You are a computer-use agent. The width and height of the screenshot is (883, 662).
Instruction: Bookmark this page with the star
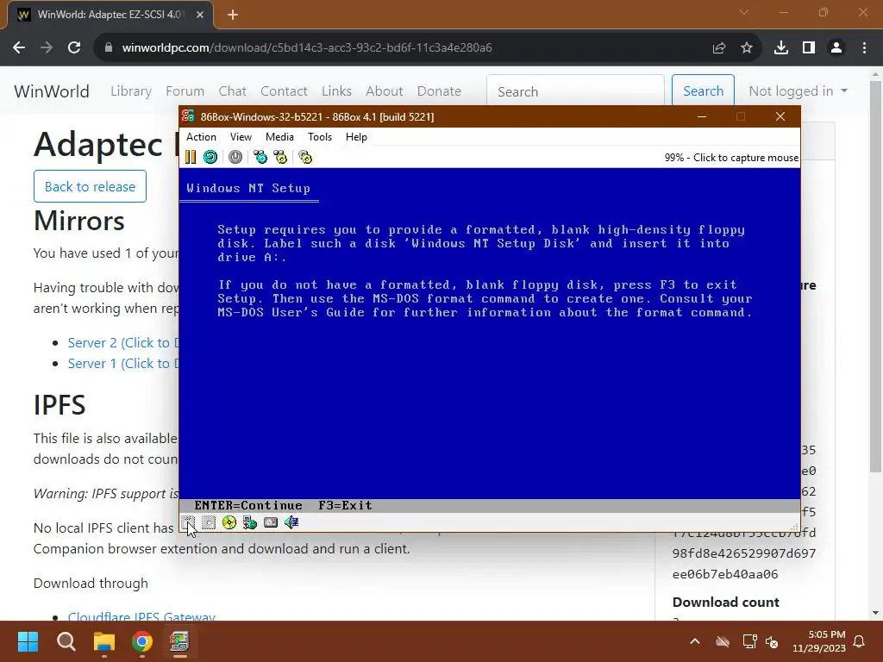(747, 48)
